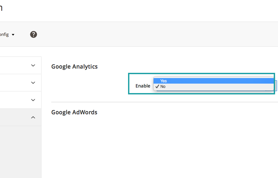The width and height of the screenshot is (278, 178).
Task: Click the page title text at top
Action: pos(1,8)
